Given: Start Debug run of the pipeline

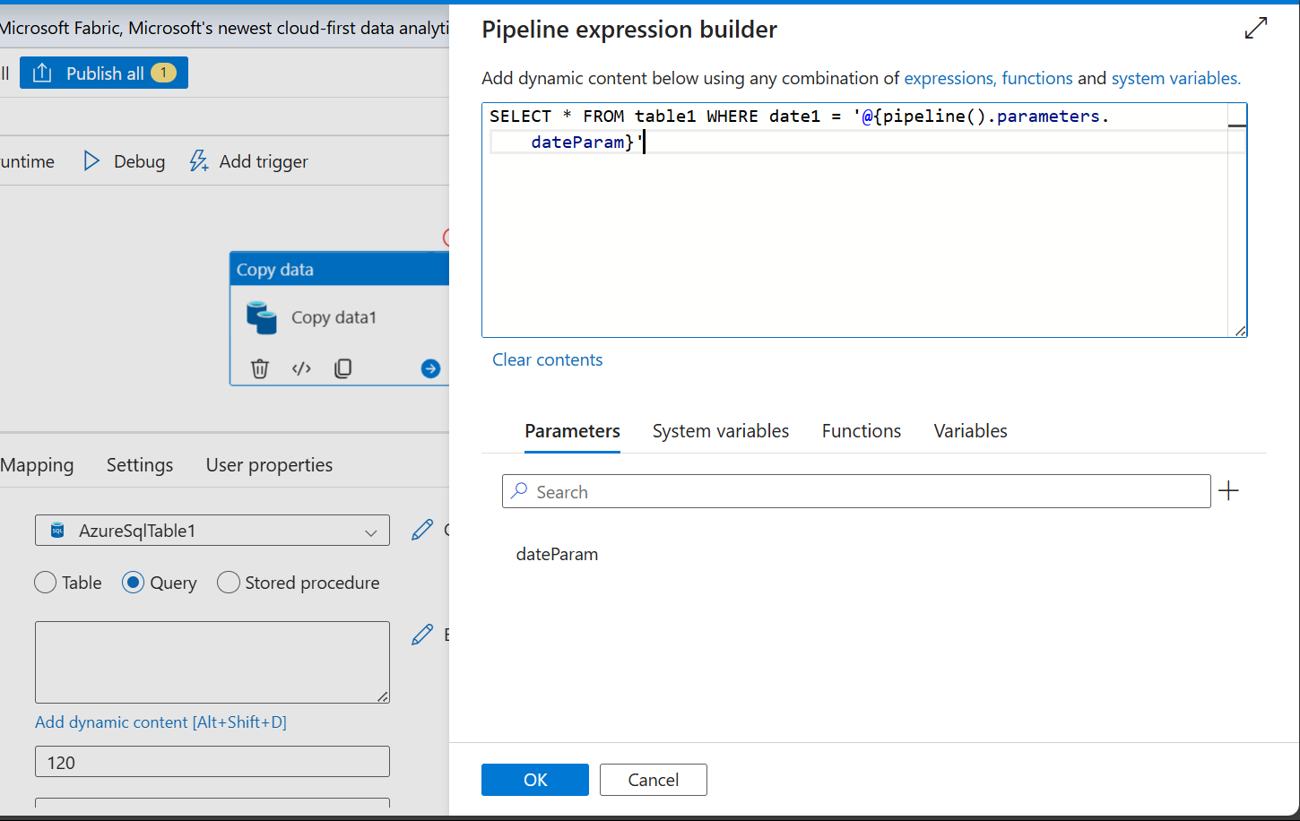Looking at the screenshot, I should pyautogui.click(x=125, y=161).
